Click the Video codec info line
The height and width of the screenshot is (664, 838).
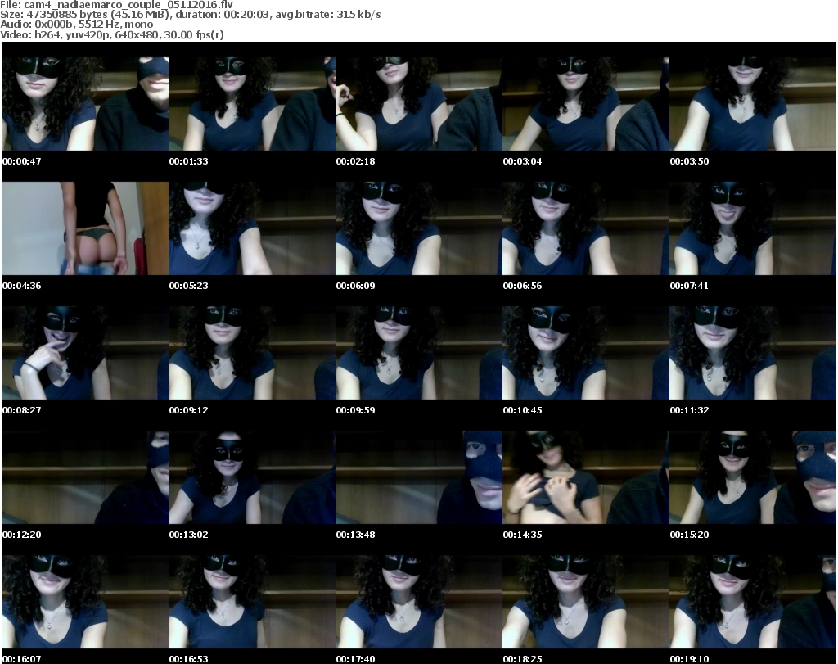coord(113,34)
